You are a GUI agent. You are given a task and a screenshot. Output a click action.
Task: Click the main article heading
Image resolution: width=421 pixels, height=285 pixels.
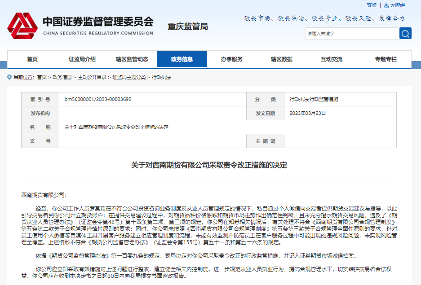209,165
